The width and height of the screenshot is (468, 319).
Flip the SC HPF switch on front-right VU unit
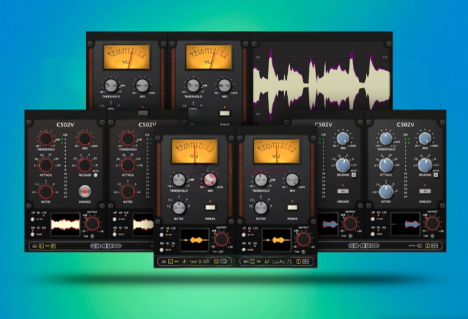coord(243,234)
